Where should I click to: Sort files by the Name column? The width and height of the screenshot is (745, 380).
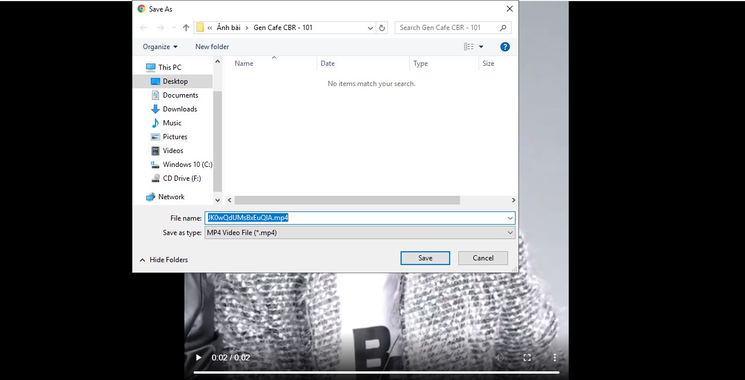click(243, 64)
